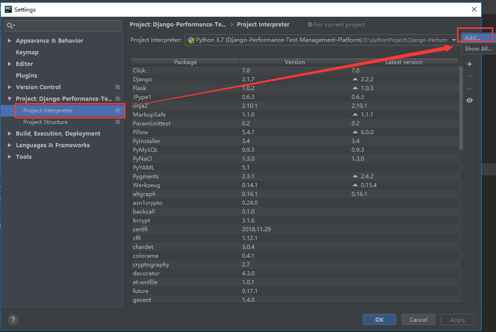496x332 pixels.
Task: Focus the settings search input field
Action: [x=63, y=26]
